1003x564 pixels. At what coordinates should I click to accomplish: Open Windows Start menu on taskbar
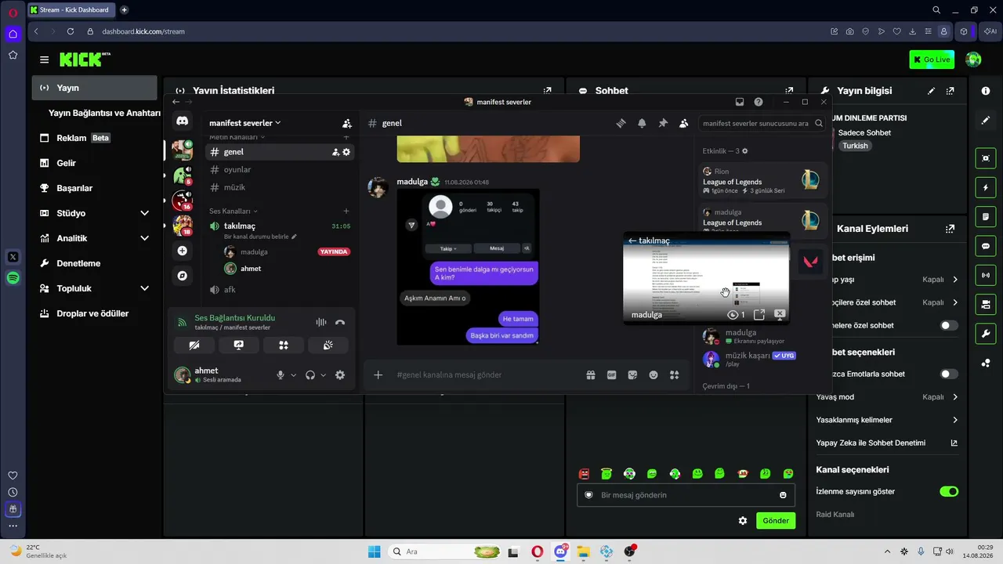(x=375, y=551)
